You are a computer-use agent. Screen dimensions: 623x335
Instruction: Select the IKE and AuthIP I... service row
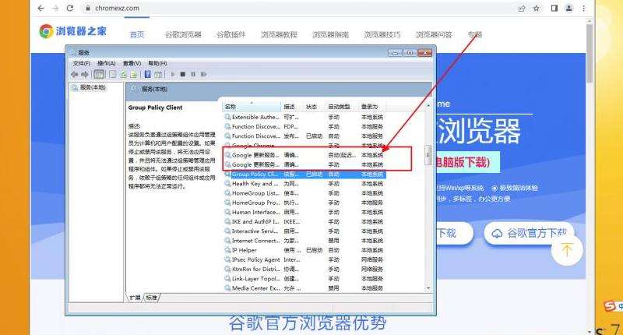pyautogui.click(x=304, y=222)
